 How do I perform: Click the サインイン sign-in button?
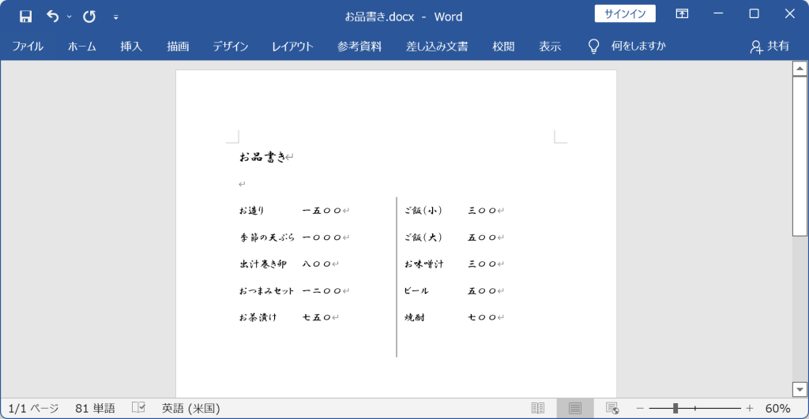tap(625, 14)
